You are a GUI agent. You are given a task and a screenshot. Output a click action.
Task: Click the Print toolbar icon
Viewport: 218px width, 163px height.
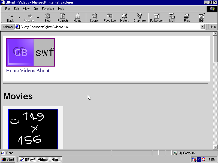(x=187, y=18)
